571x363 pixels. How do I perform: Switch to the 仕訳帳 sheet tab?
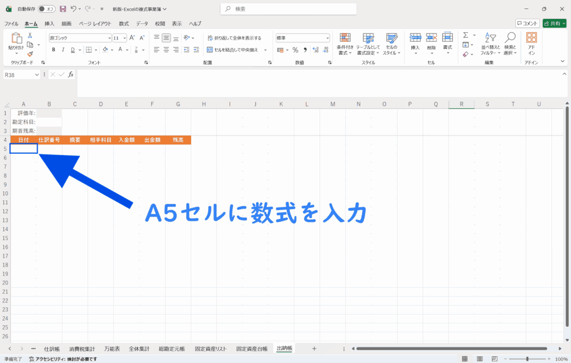pos(52,349)
